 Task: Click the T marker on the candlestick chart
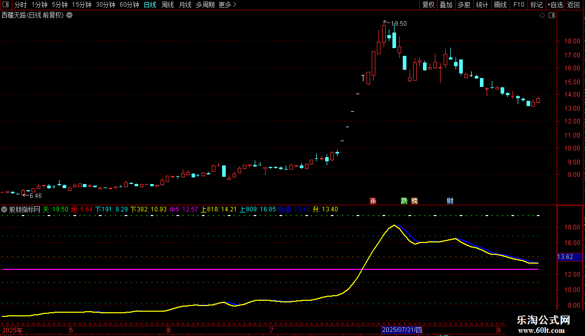[362, 78]
